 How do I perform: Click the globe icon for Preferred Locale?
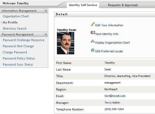coord(93,50)
